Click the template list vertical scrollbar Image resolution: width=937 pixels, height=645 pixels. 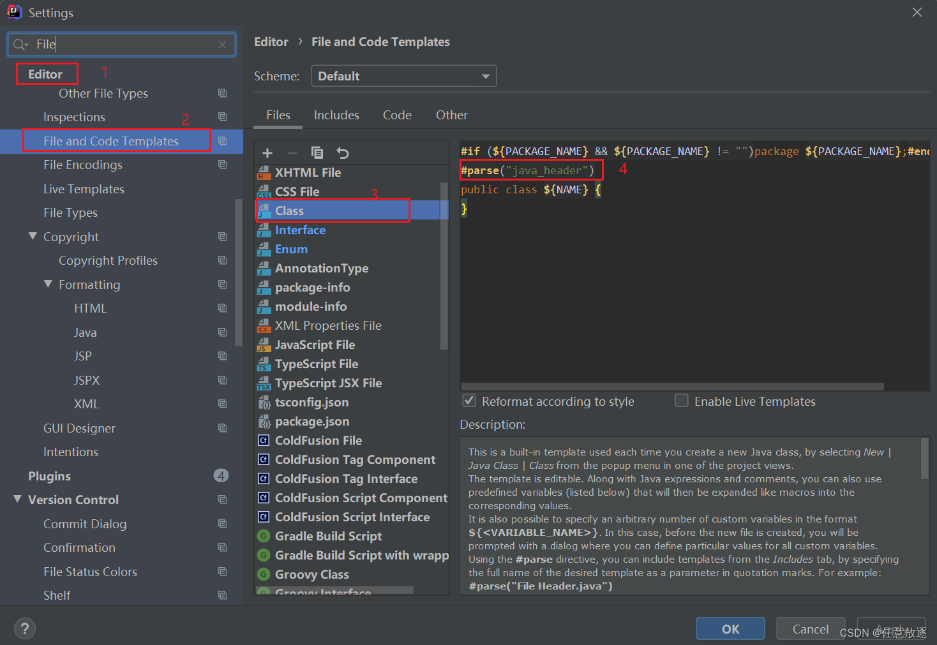click(444, 266)
